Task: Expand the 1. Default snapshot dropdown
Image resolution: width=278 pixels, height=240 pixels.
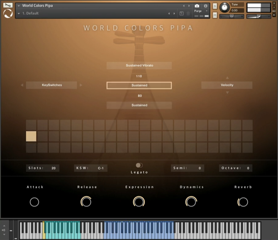Action: point(19,14)
